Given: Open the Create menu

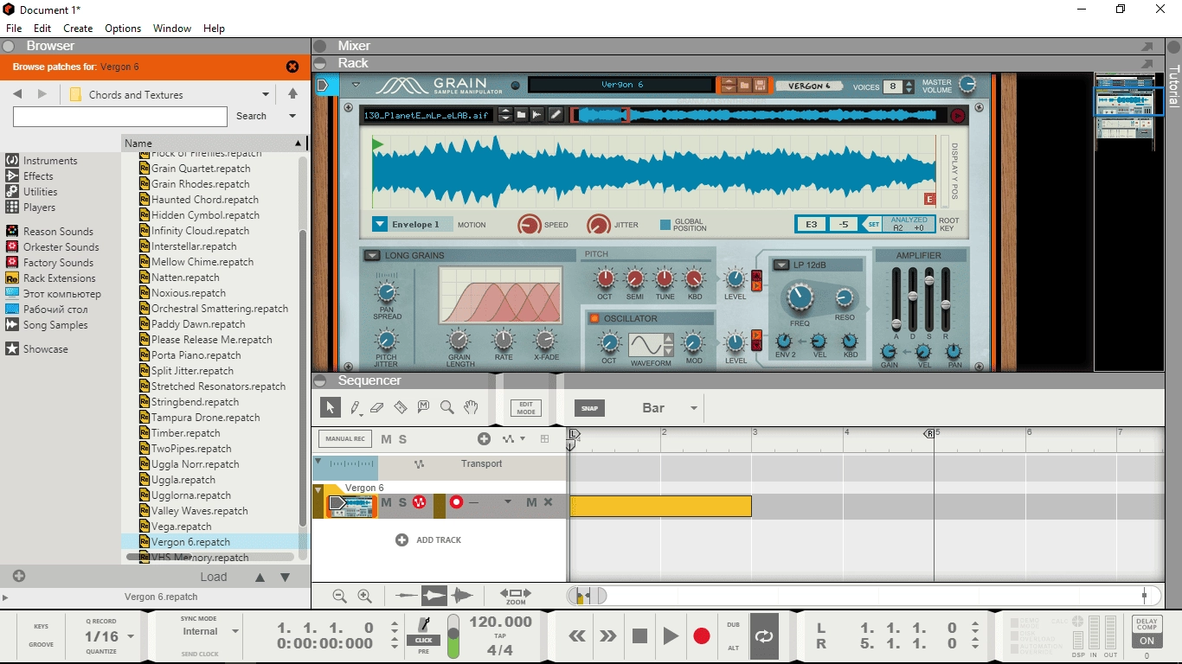Looking at the screenshot, I should pos(78,29).
